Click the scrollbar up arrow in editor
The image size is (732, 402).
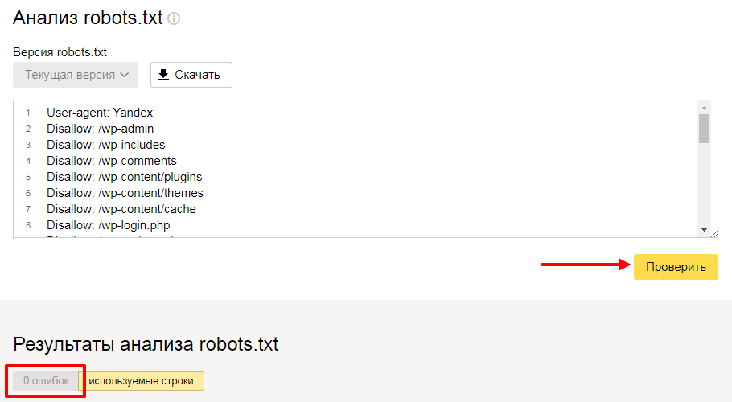[x=704, y=108]
